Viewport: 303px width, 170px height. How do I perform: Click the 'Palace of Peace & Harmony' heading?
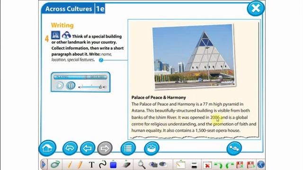(x=159, y=97)
